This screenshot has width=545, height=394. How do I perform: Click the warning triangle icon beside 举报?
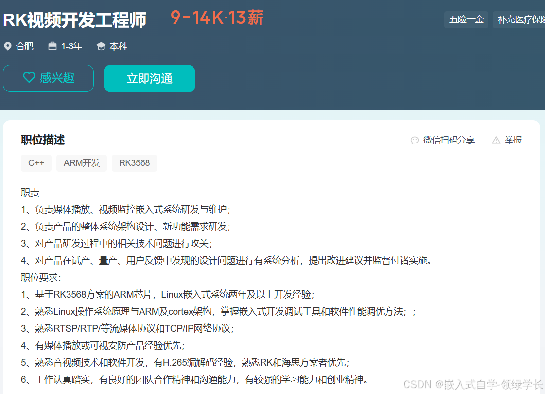[496, 140]
